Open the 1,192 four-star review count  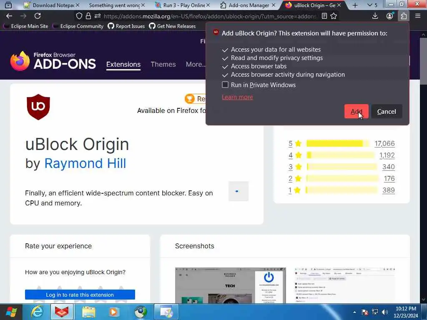click(x=387, y=155)
